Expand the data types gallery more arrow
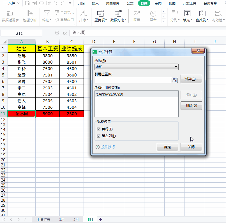The image size is (226, 223). click(163, 21)
